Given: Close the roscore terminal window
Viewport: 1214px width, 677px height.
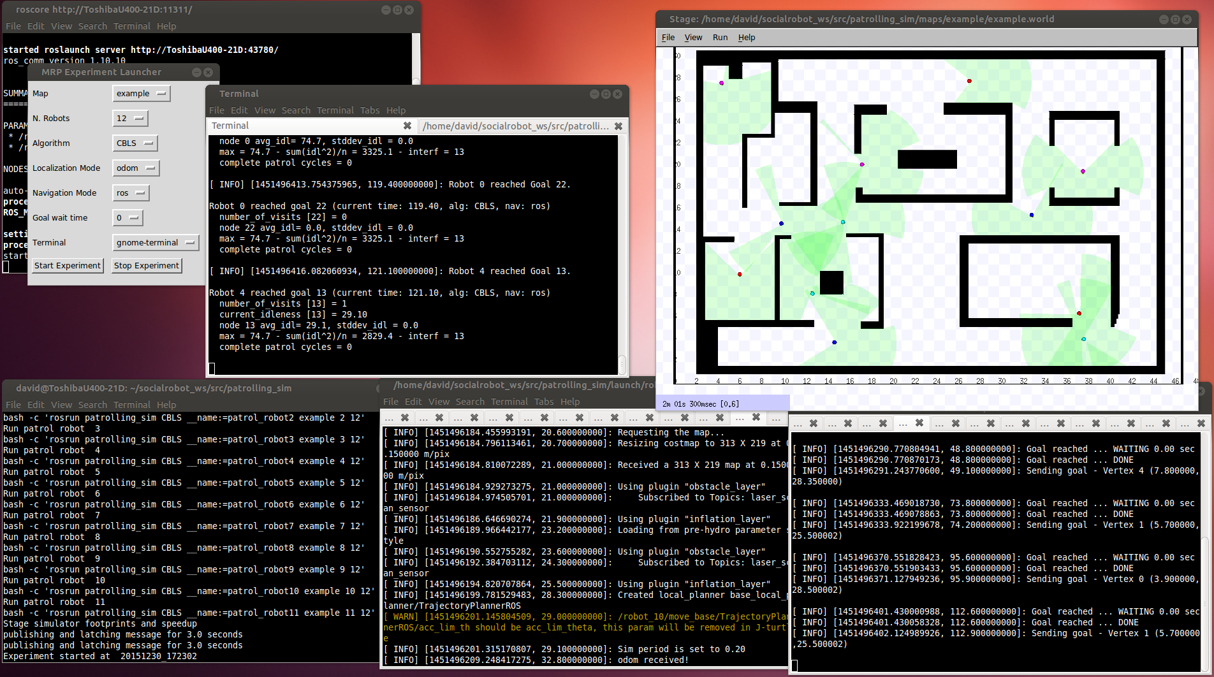Looking at the screenshot, I should point(409,10).
